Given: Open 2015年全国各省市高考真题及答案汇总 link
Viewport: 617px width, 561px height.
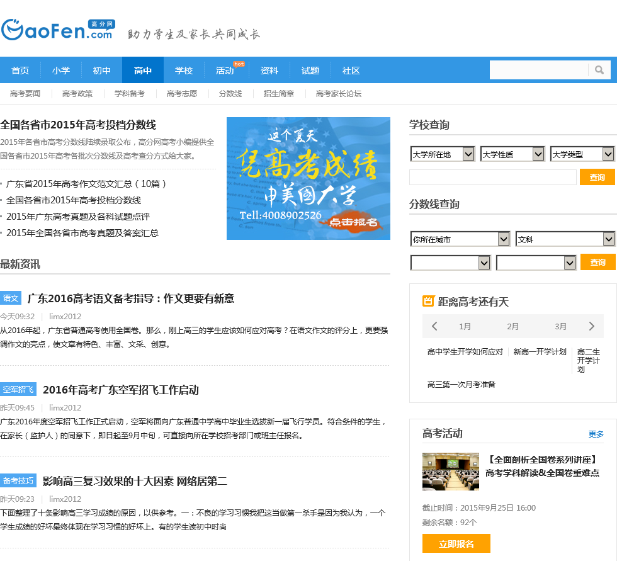Looking at the screenshot, I should point(82,233).
